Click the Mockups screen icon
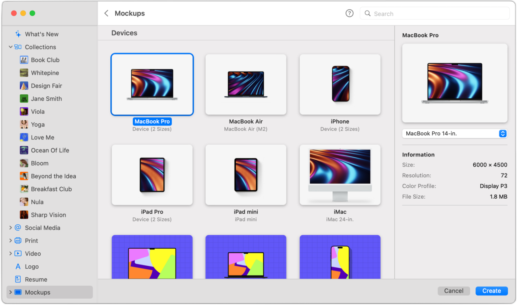This screenshot has height=306, width=517. pos(18,292)
